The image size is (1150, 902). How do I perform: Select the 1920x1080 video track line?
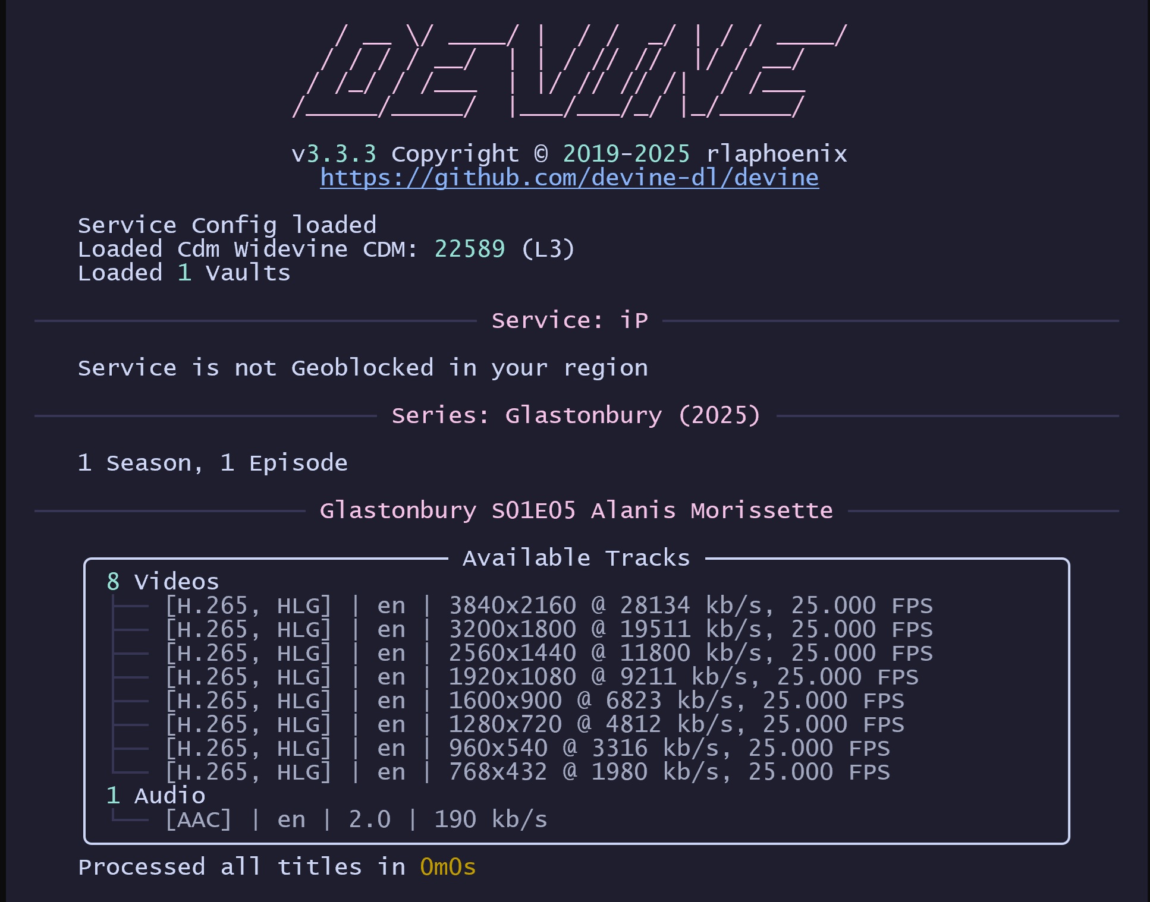coord(541,677)
